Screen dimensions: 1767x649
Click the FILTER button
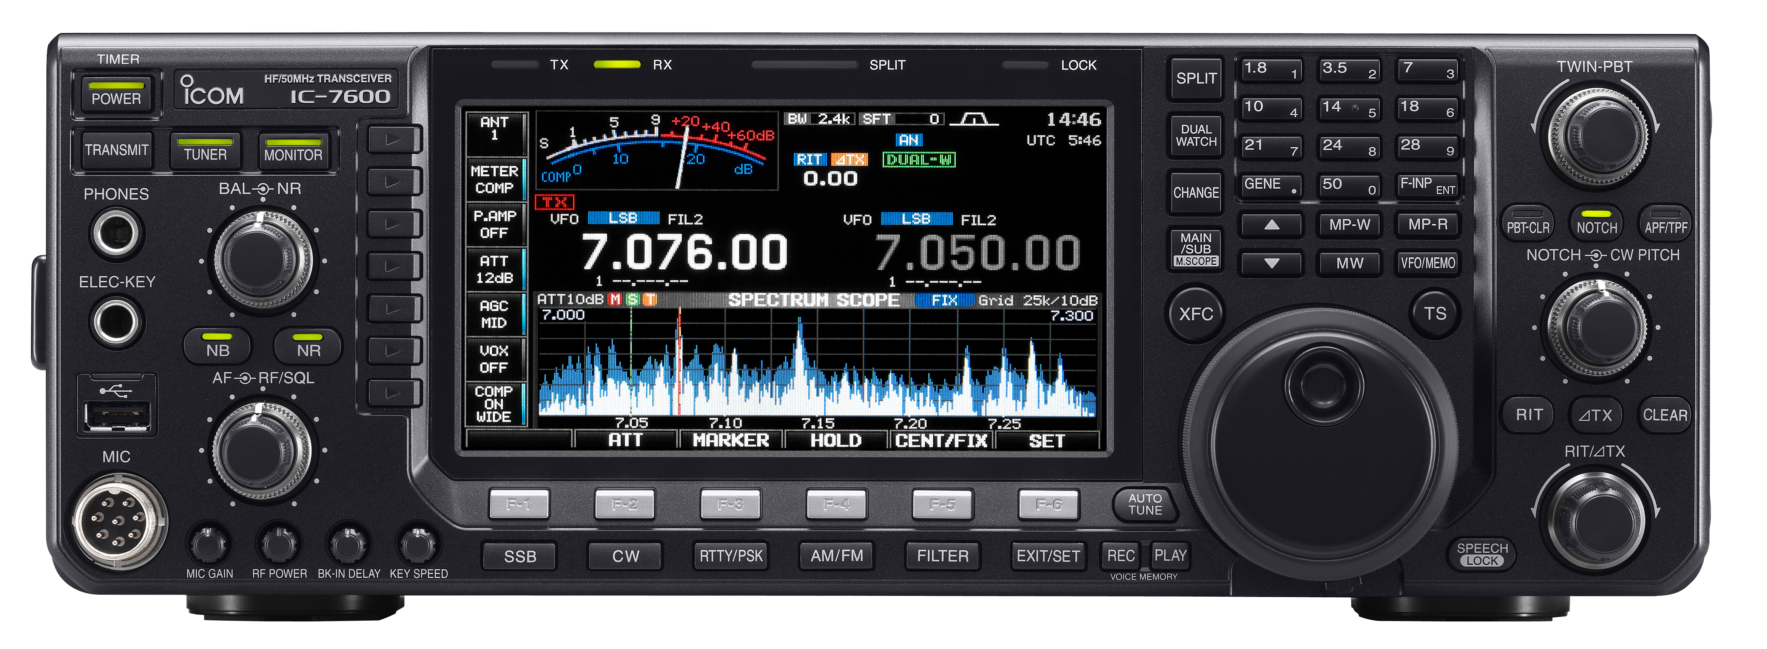[x=943, y=557]
